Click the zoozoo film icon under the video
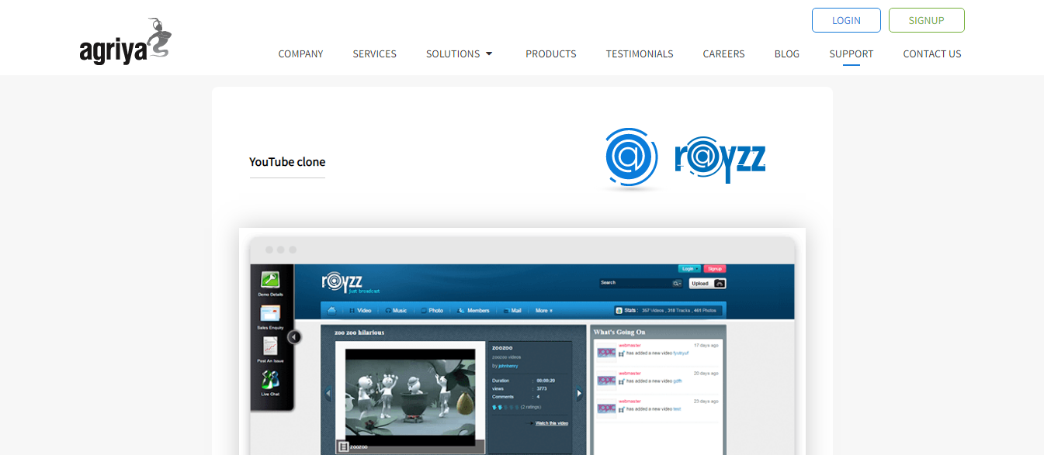This screenshot has width=1044, height=455. point(342,446)
